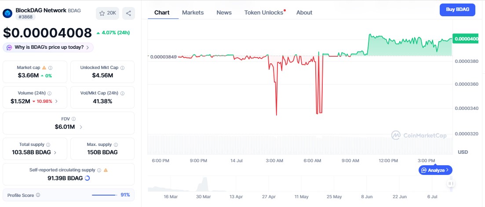Click the 27 Apr date on range navigator
The height and width of the screenshot is (207, 485).
click(269, 196)
